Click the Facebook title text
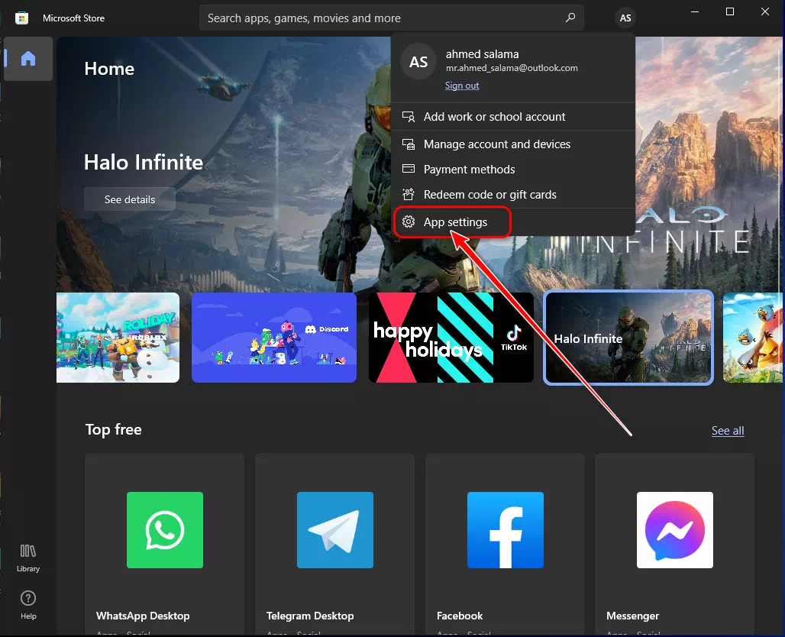Viewport: 785px width, 637px height. point(460,616)
